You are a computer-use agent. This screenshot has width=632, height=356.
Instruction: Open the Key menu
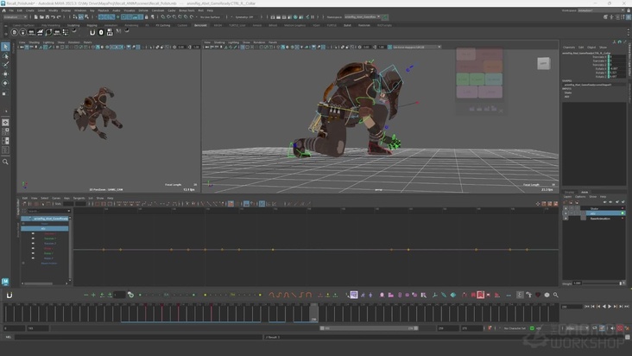pyautogui.click(x=92, y=10)
